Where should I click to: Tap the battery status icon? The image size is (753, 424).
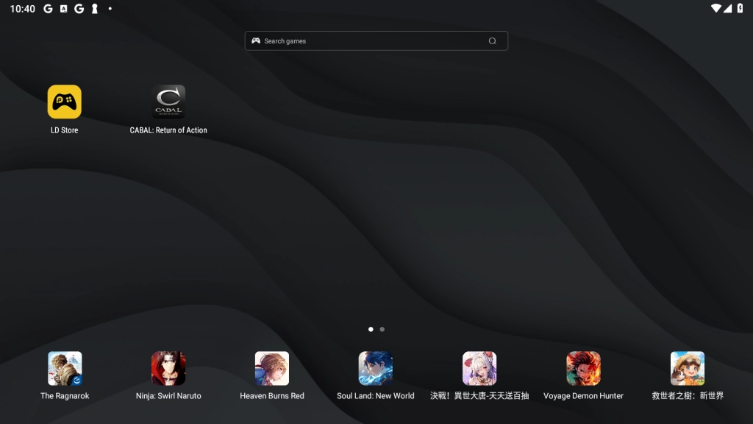[x=740, y=8]
